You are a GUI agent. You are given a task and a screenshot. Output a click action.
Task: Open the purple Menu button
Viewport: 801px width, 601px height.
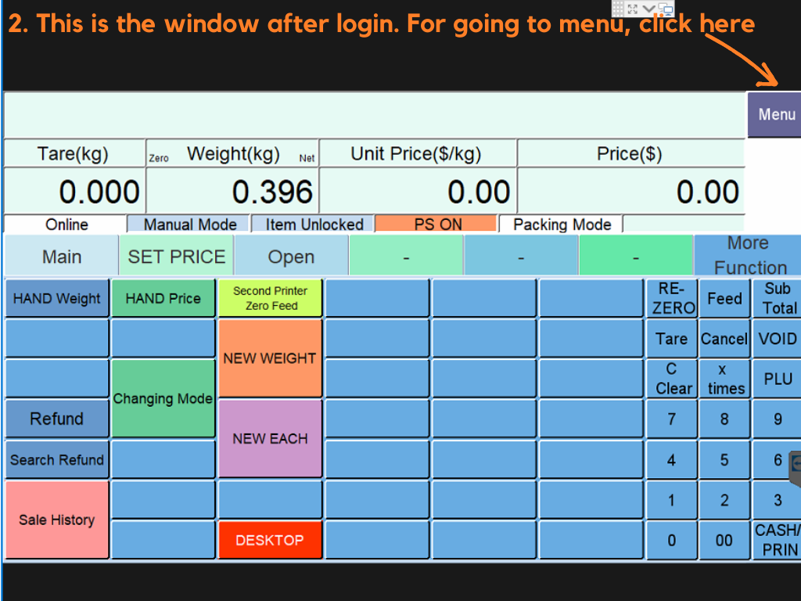click(x=775, y=114)
